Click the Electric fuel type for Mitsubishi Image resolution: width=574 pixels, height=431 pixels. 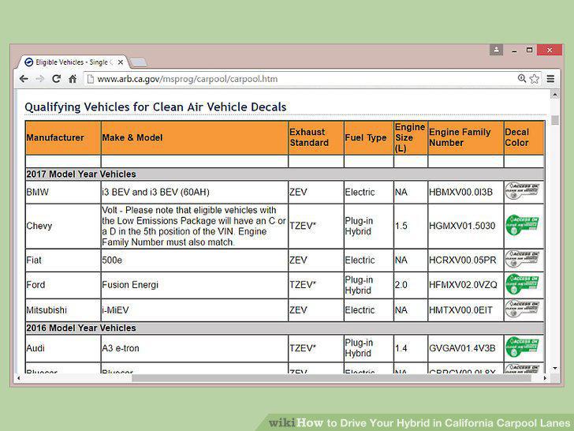369,310
